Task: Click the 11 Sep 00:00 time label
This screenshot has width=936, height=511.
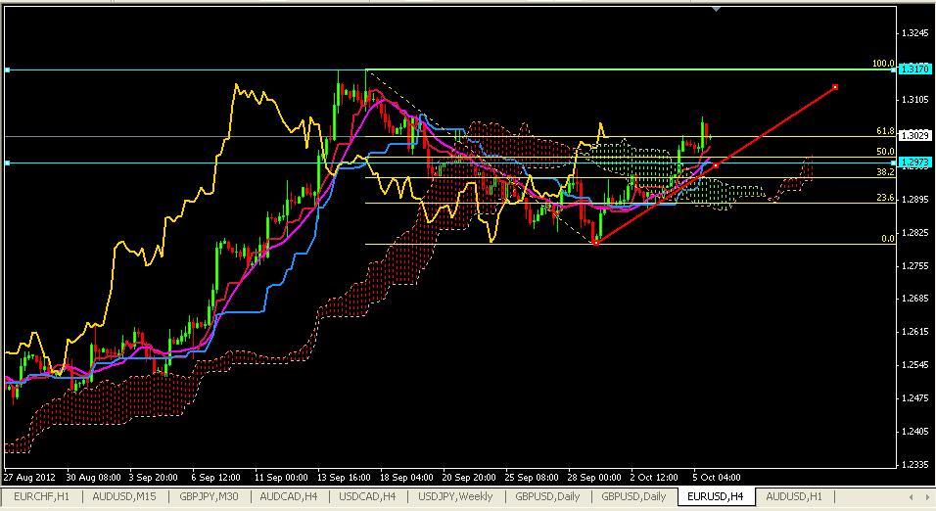Action: (x=281, y=478)
